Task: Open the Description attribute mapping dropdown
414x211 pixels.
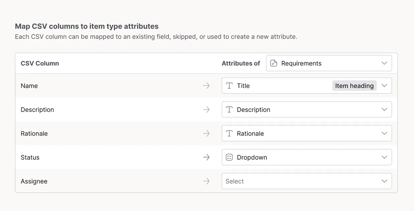Action: pyautogui.click(x=307, y=109)
